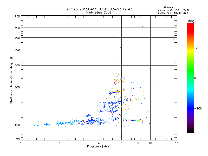Click the colorbar tick label "100"

pyautogui.click(x=197, y=48)
